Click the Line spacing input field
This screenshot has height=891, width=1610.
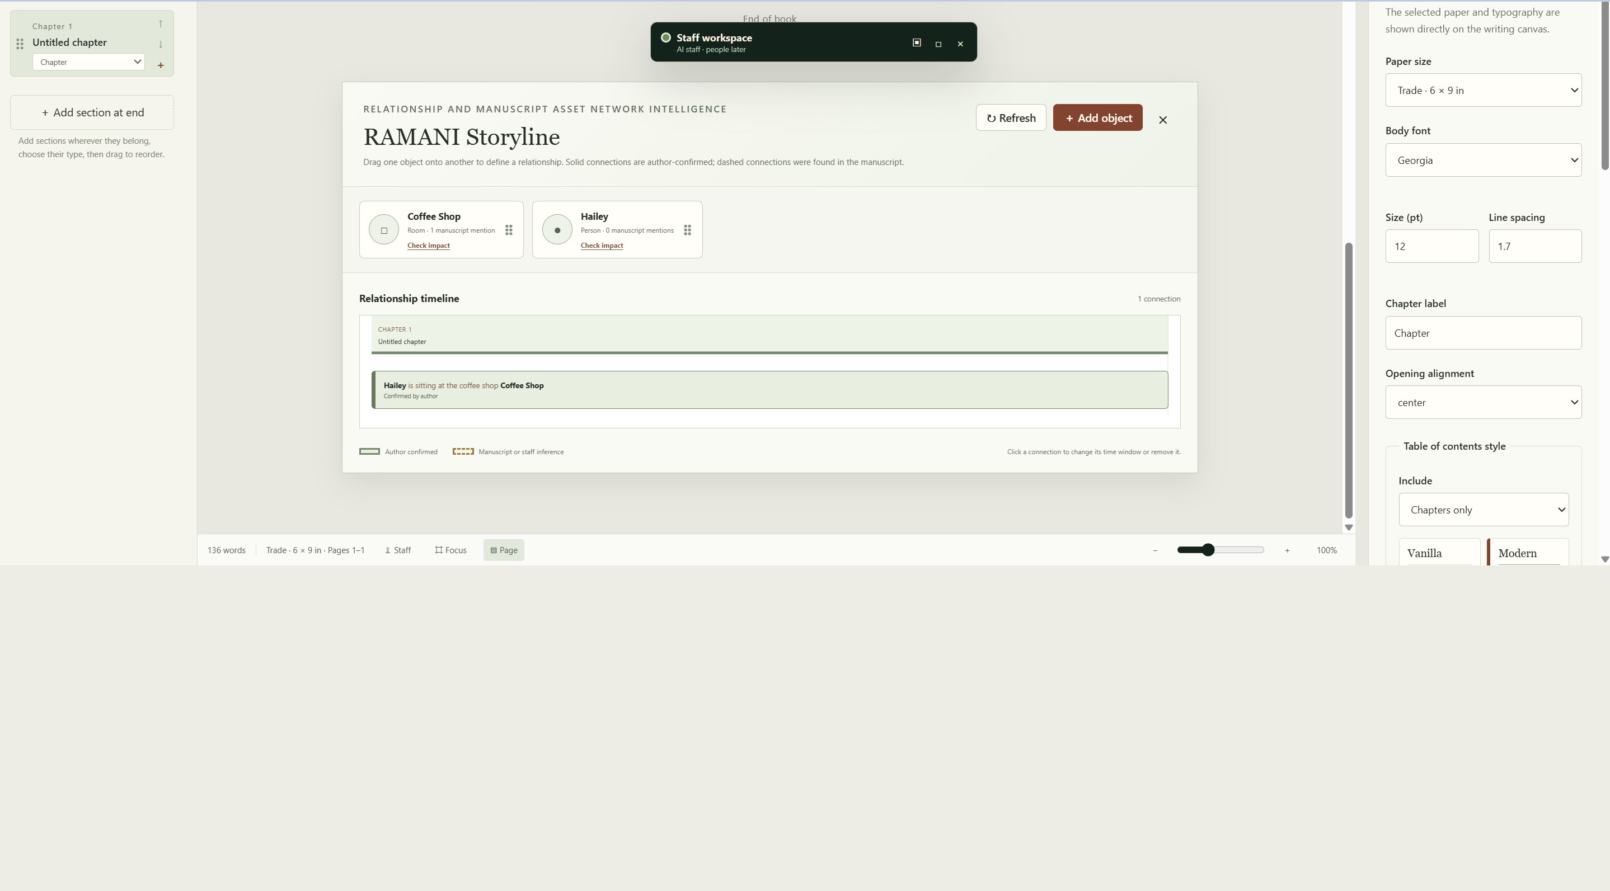point(1535,246)
